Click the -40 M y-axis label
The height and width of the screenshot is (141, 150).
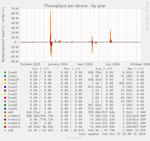coord(14,61)
